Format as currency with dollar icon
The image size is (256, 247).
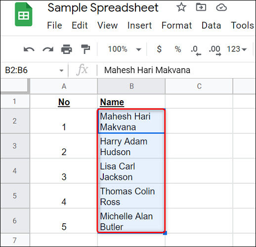159,49
